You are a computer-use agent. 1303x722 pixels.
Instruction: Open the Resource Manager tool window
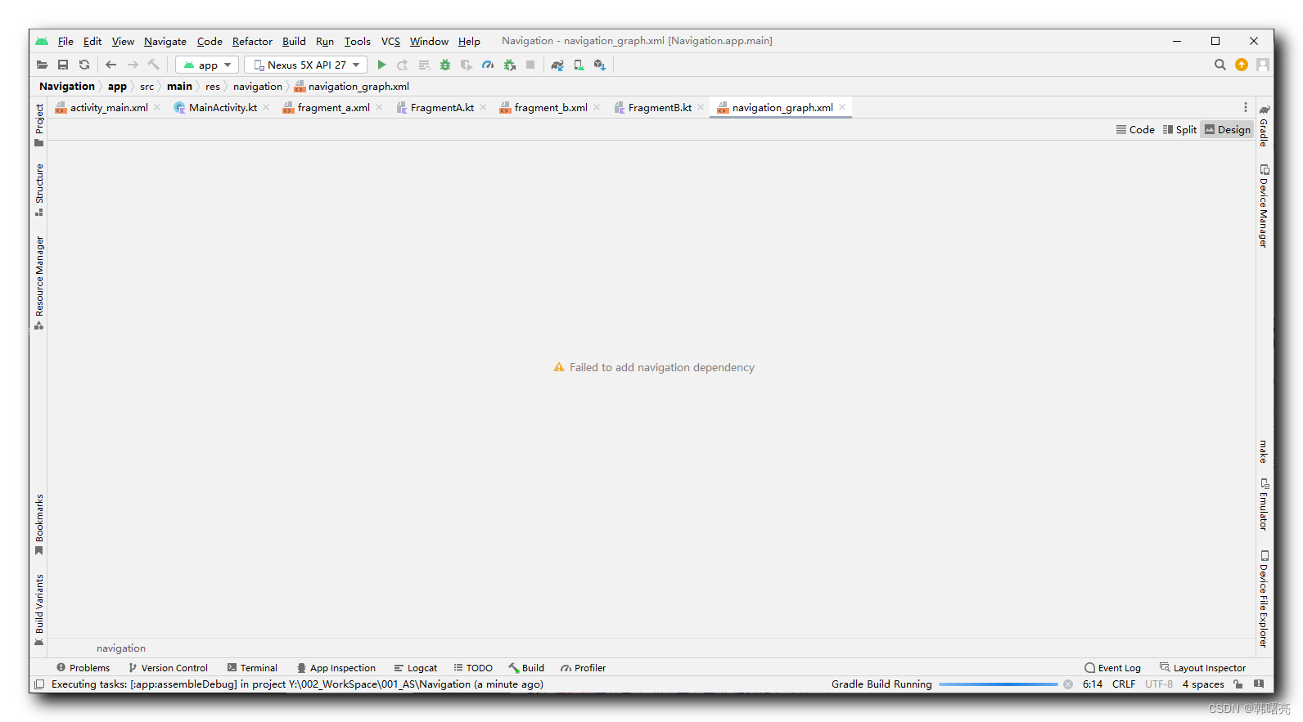[38, 282]
